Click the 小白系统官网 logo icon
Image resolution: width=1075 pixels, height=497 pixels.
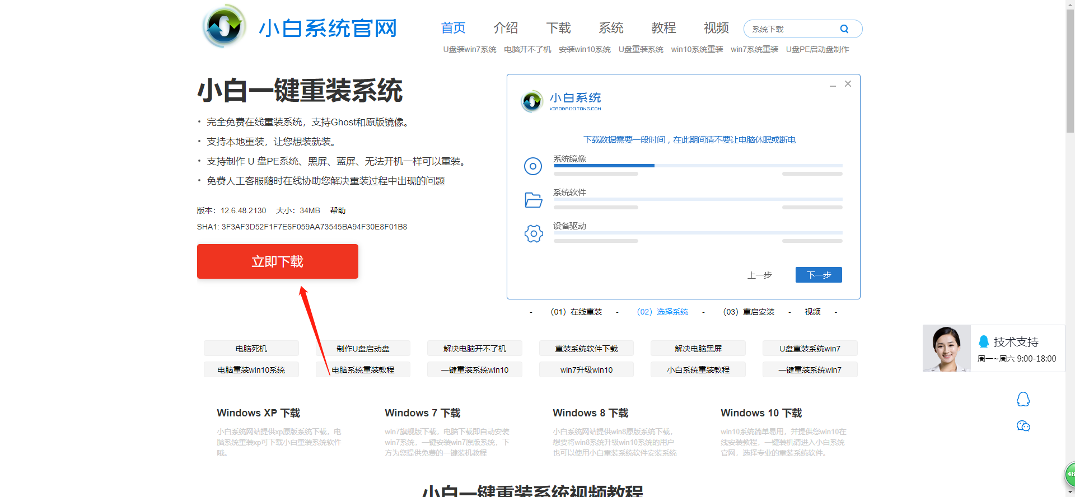pos(225,26)
